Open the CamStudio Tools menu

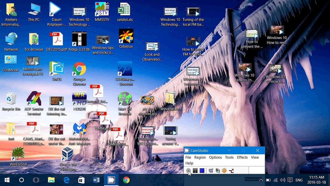point(229,157)
